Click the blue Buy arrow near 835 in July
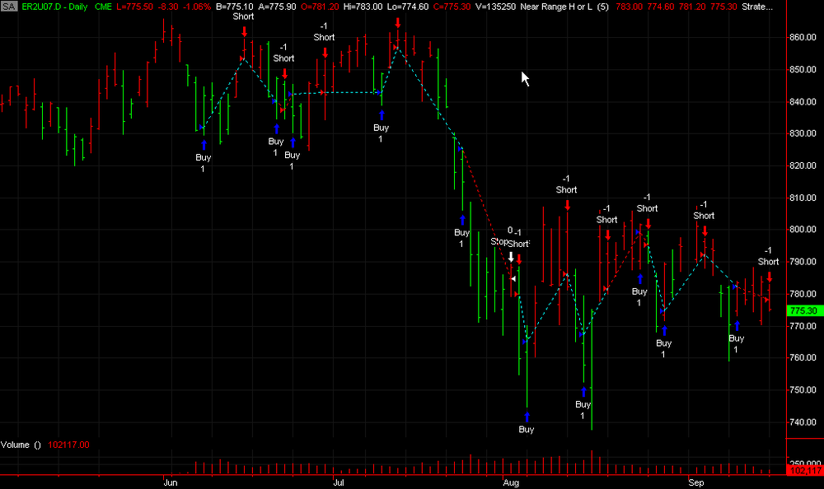The width and height of the screenshot is (824, 489). 382,115
